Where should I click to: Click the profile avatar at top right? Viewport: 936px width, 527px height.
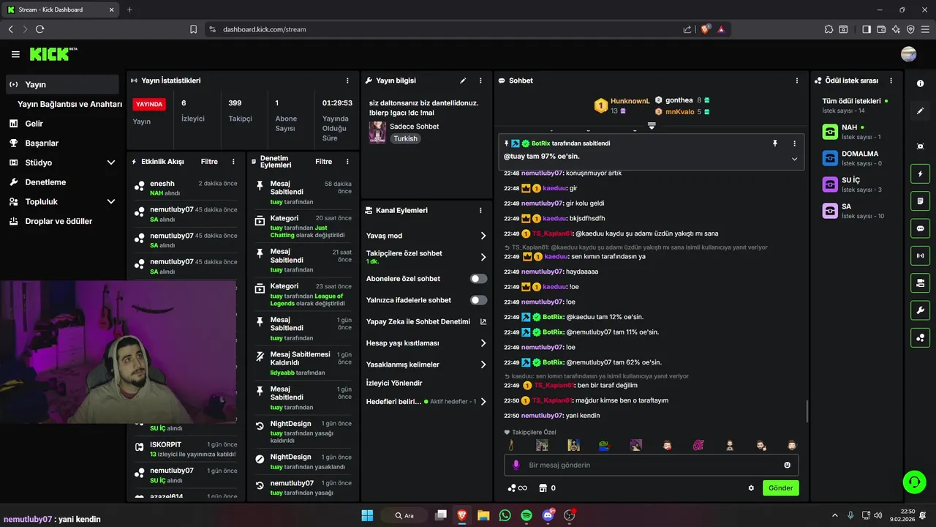click(x=909, y=54)
